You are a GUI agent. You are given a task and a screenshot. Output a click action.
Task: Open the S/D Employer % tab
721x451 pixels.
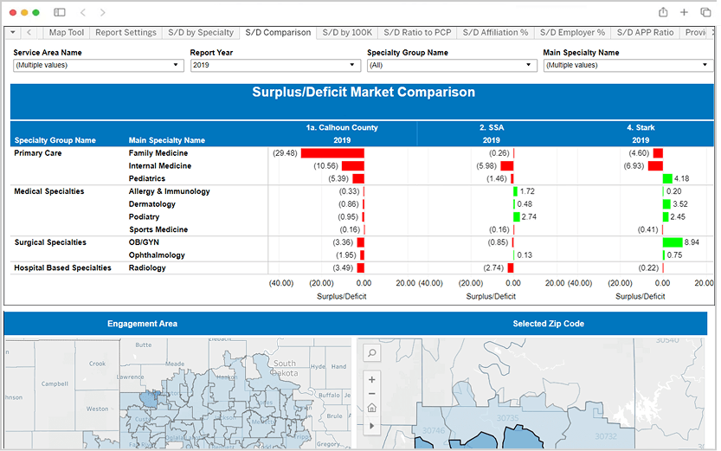572,33
